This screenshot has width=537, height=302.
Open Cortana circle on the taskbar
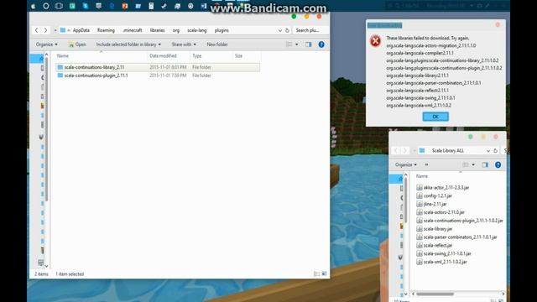pyautogui.click(x=45, y=6)
